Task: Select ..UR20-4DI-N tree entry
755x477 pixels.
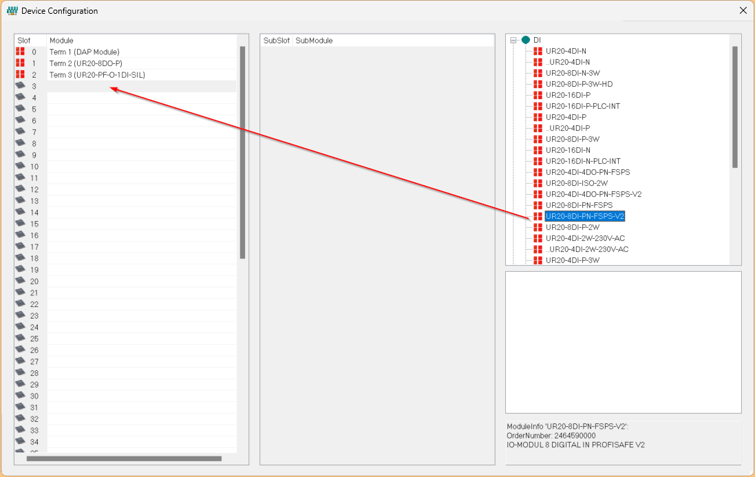Action: [x=568, y=62]
